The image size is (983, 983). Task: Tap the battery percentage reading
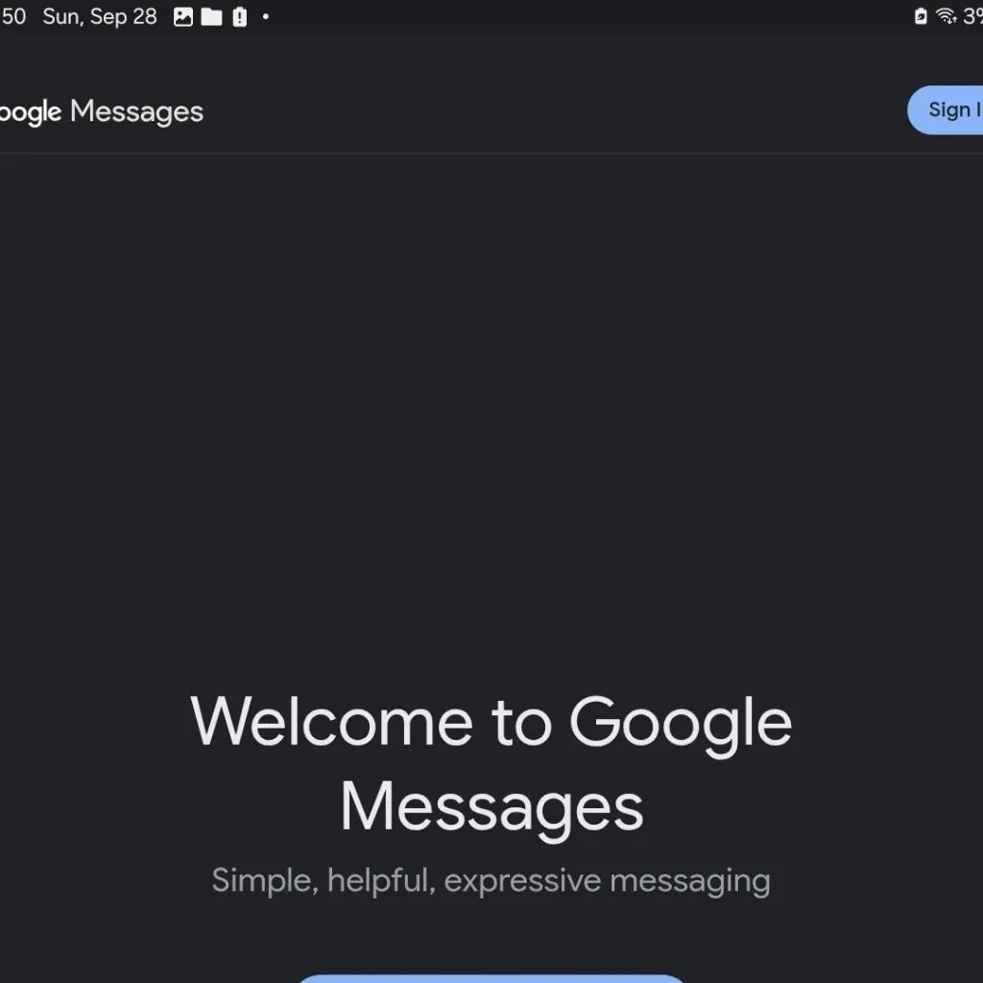[x=972, y=17]
